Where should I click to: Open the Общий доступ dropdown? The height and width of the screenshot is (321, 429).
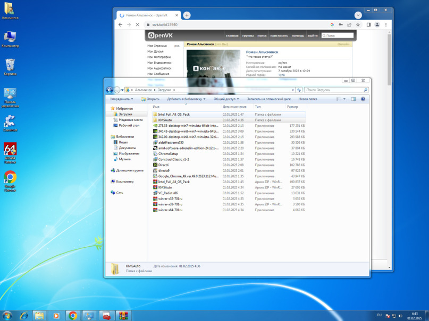[226, 99]
